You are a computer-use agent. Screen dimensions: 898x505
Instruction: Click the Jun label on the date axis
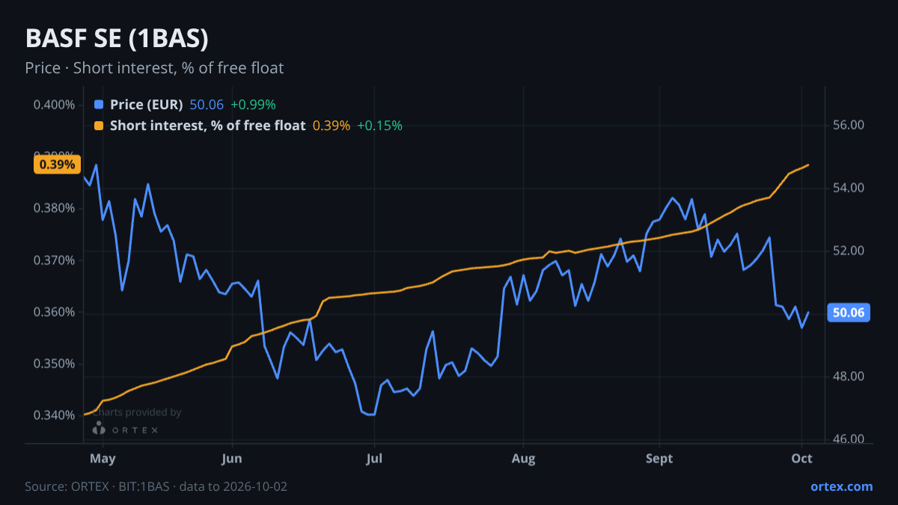(x=232, y=458)
